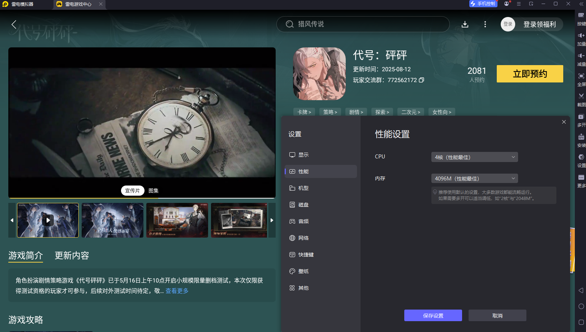Switch to the 更新内容 tab
The image size is (586, 332).
(71, 256)
